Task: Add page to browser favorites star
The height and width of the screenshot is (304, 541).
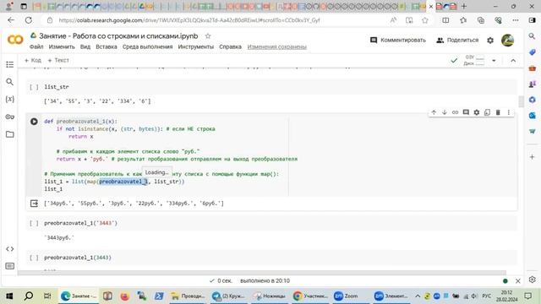Action: [x=424, y=20]
